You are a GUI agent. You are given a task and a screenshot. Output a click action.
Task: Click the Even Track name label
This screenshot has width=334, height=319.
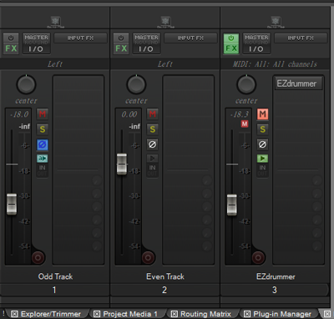165,276
